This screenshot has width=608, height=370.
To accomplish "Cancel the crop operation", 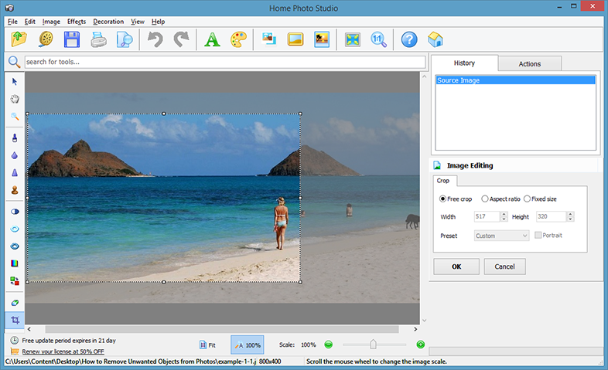I will click(504, 266).
